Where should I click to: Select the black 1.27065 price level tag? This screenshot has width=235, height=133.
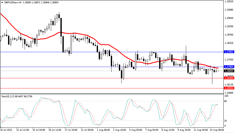click(x=229, y=67)
